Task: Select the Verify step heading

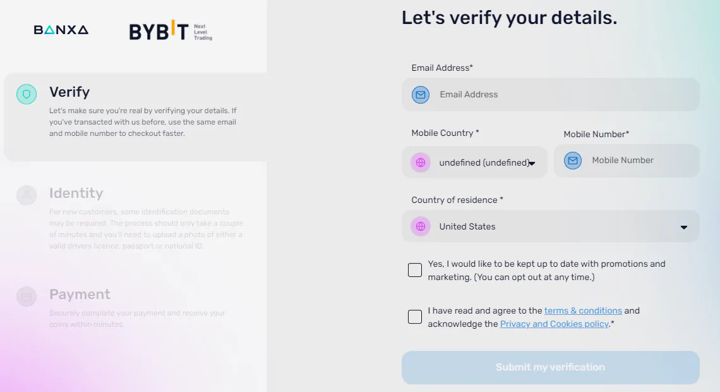Action: pyautogui.click(x=70, y=92)
